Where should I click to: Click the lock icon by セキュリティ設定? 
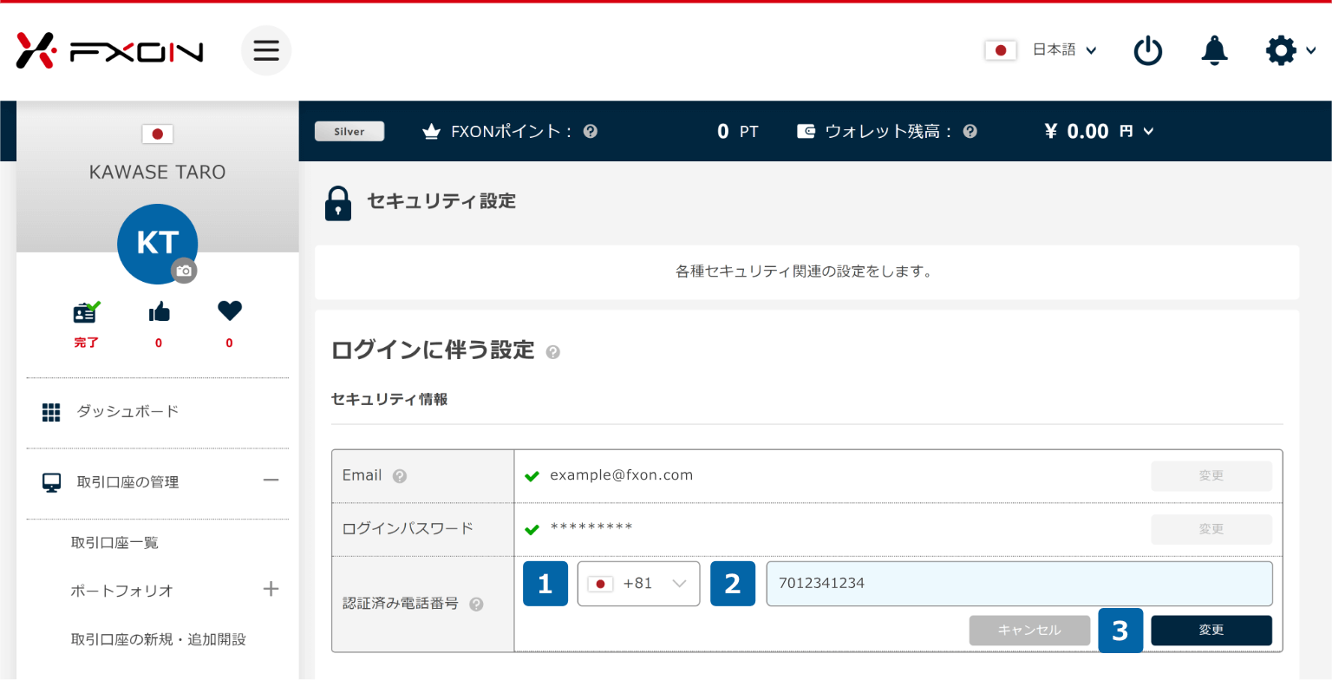tap(338, 203)
